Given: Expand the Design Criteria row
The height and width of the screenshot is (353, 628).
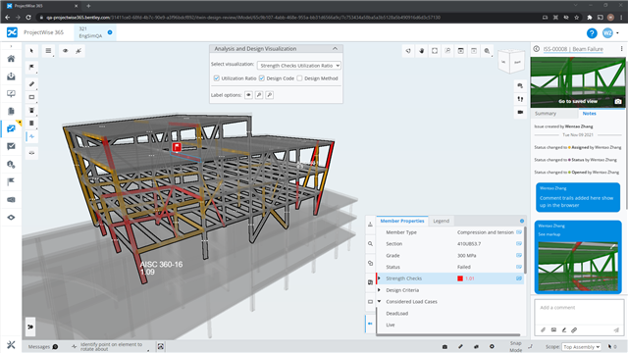Looking at the screenshot, I should pos(380,290).
